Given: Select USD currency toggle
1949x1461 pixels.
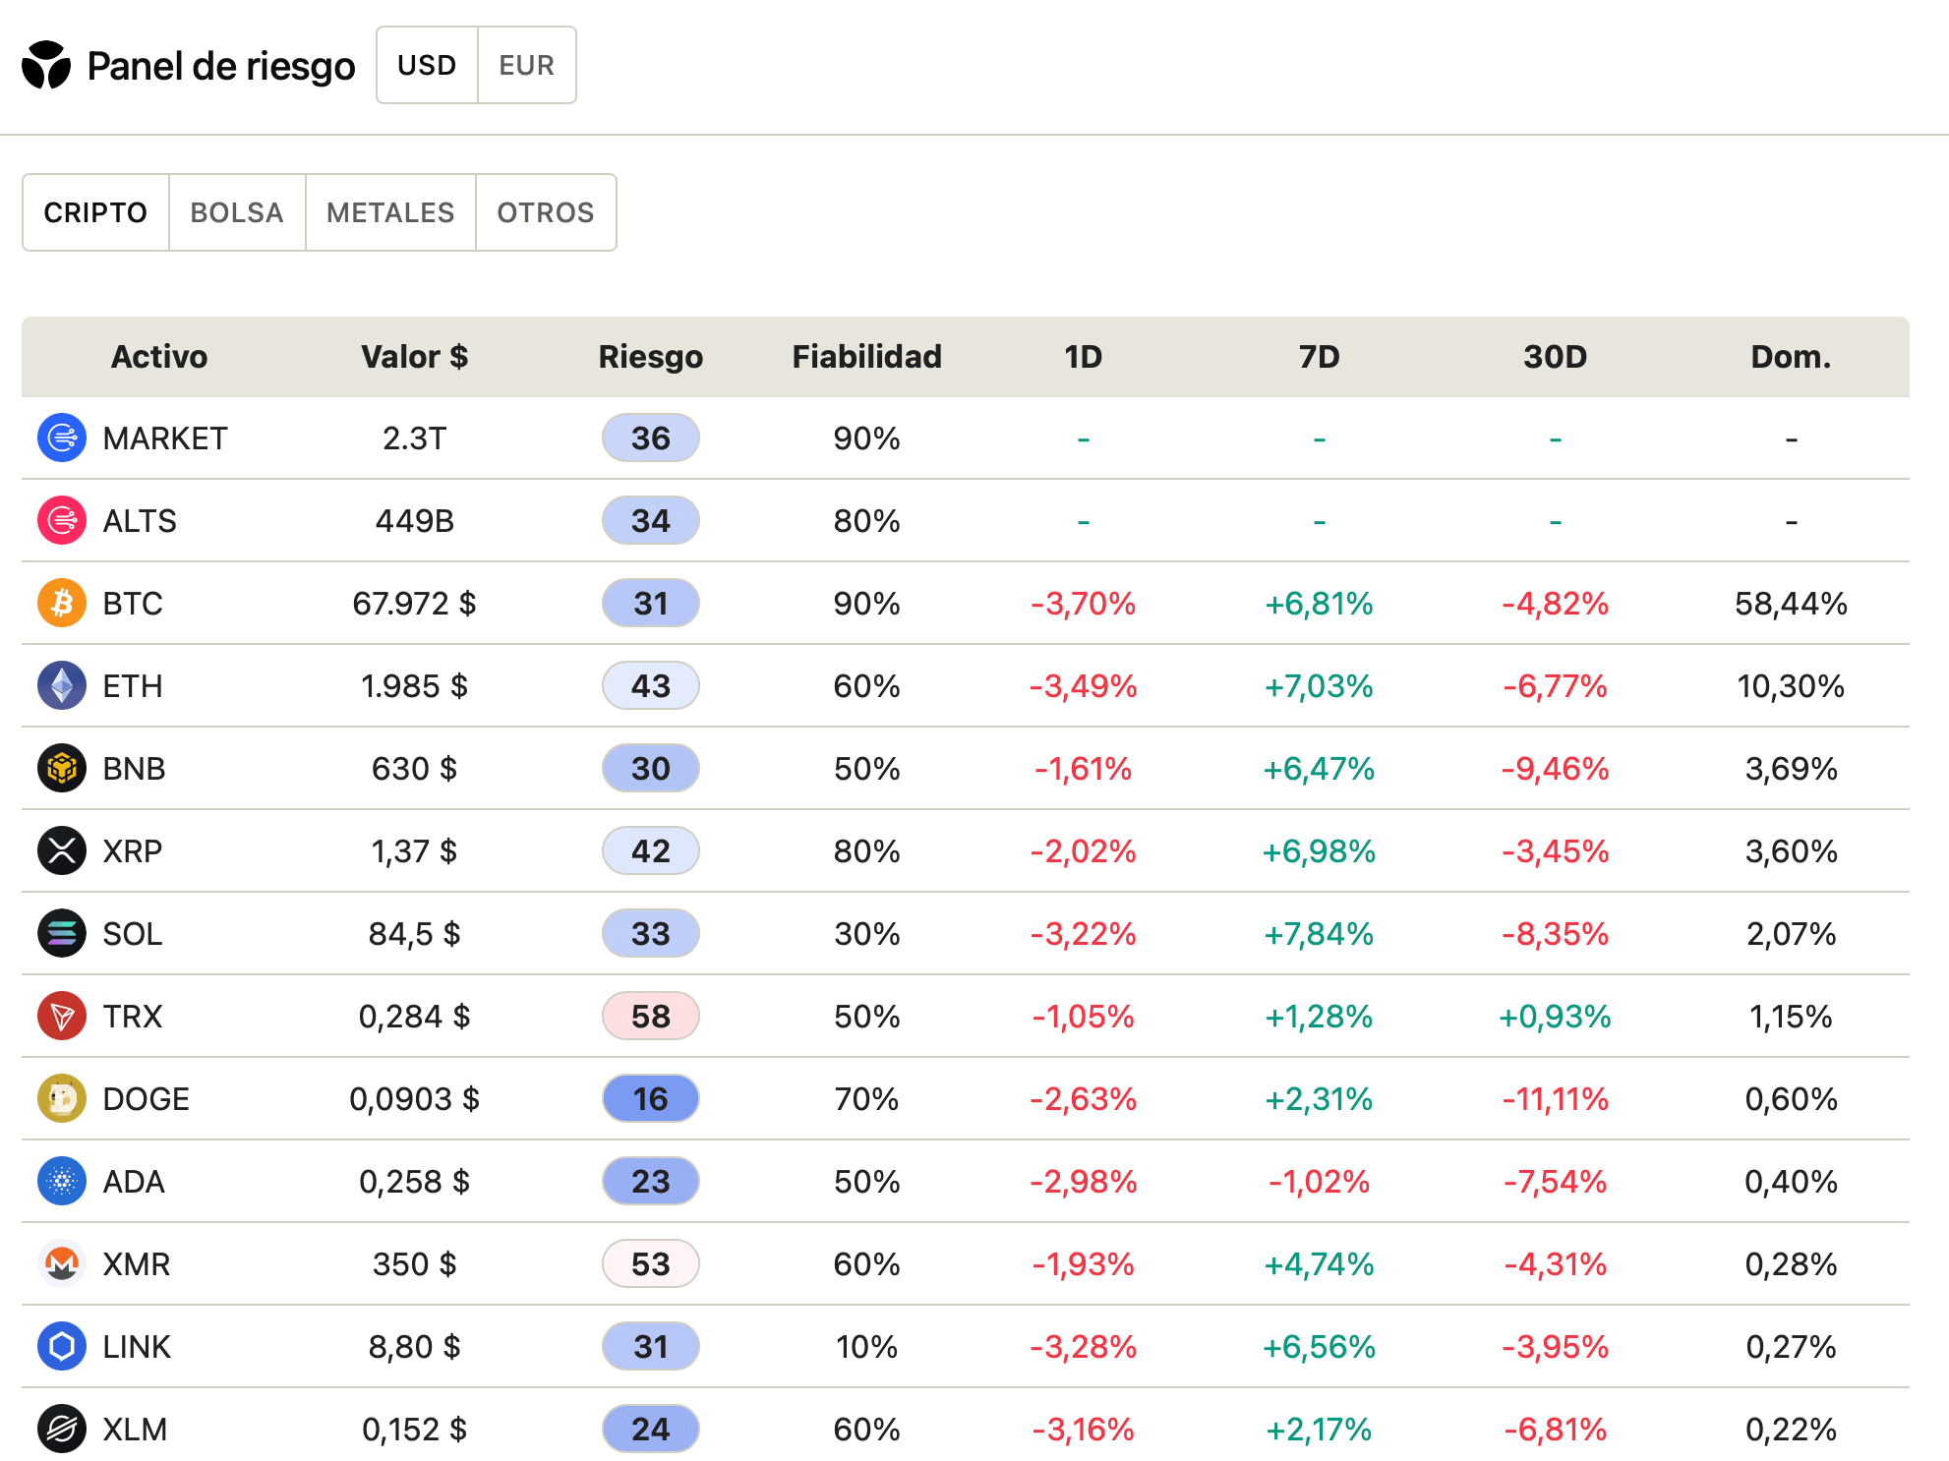Looking at the screenshot, I should (427, 65).
